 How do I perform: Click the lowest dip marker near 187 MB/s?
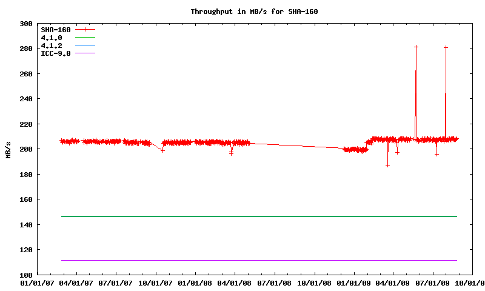coord(387,165)
